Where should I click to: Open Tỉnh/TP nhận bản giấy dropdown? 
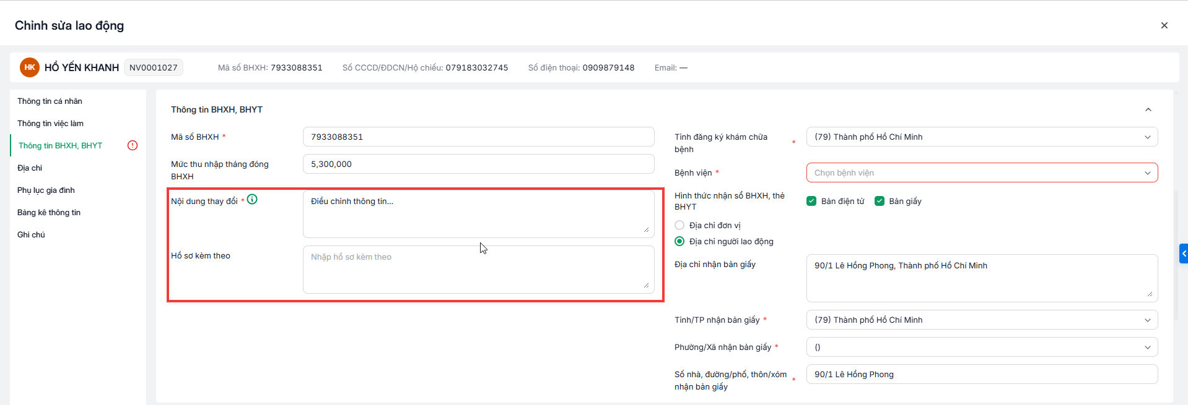tap(982, 320)
